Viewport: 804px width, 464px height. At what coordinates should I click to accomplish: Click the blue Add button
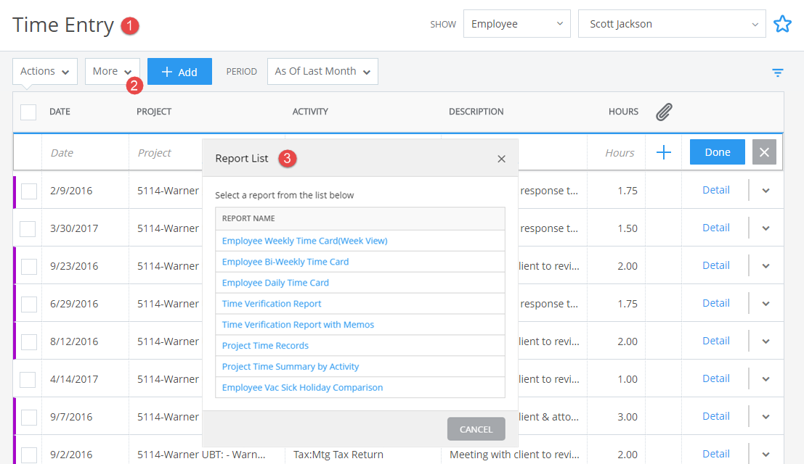[x=179, y=72]
